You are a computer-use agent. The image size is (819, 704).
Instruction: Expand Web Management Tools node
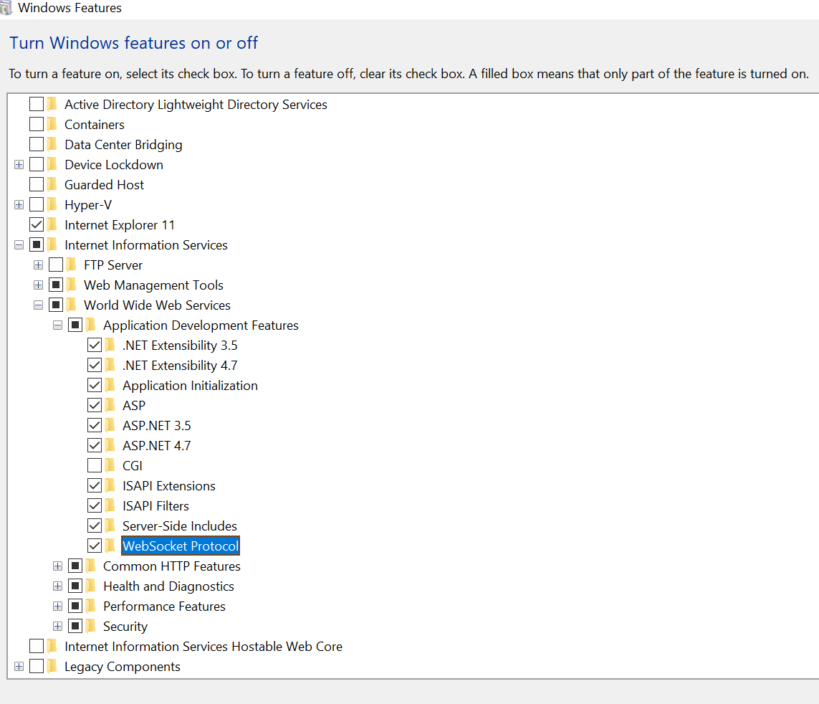pyautogui.click(x=38, y=285)
